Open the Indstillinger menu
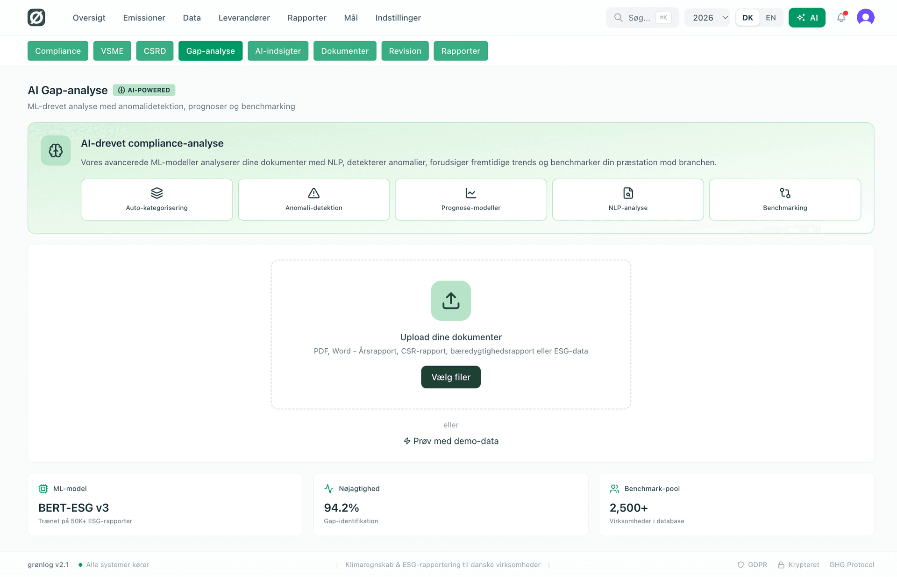This screenshot has height=577, width=897. (398, 18)
